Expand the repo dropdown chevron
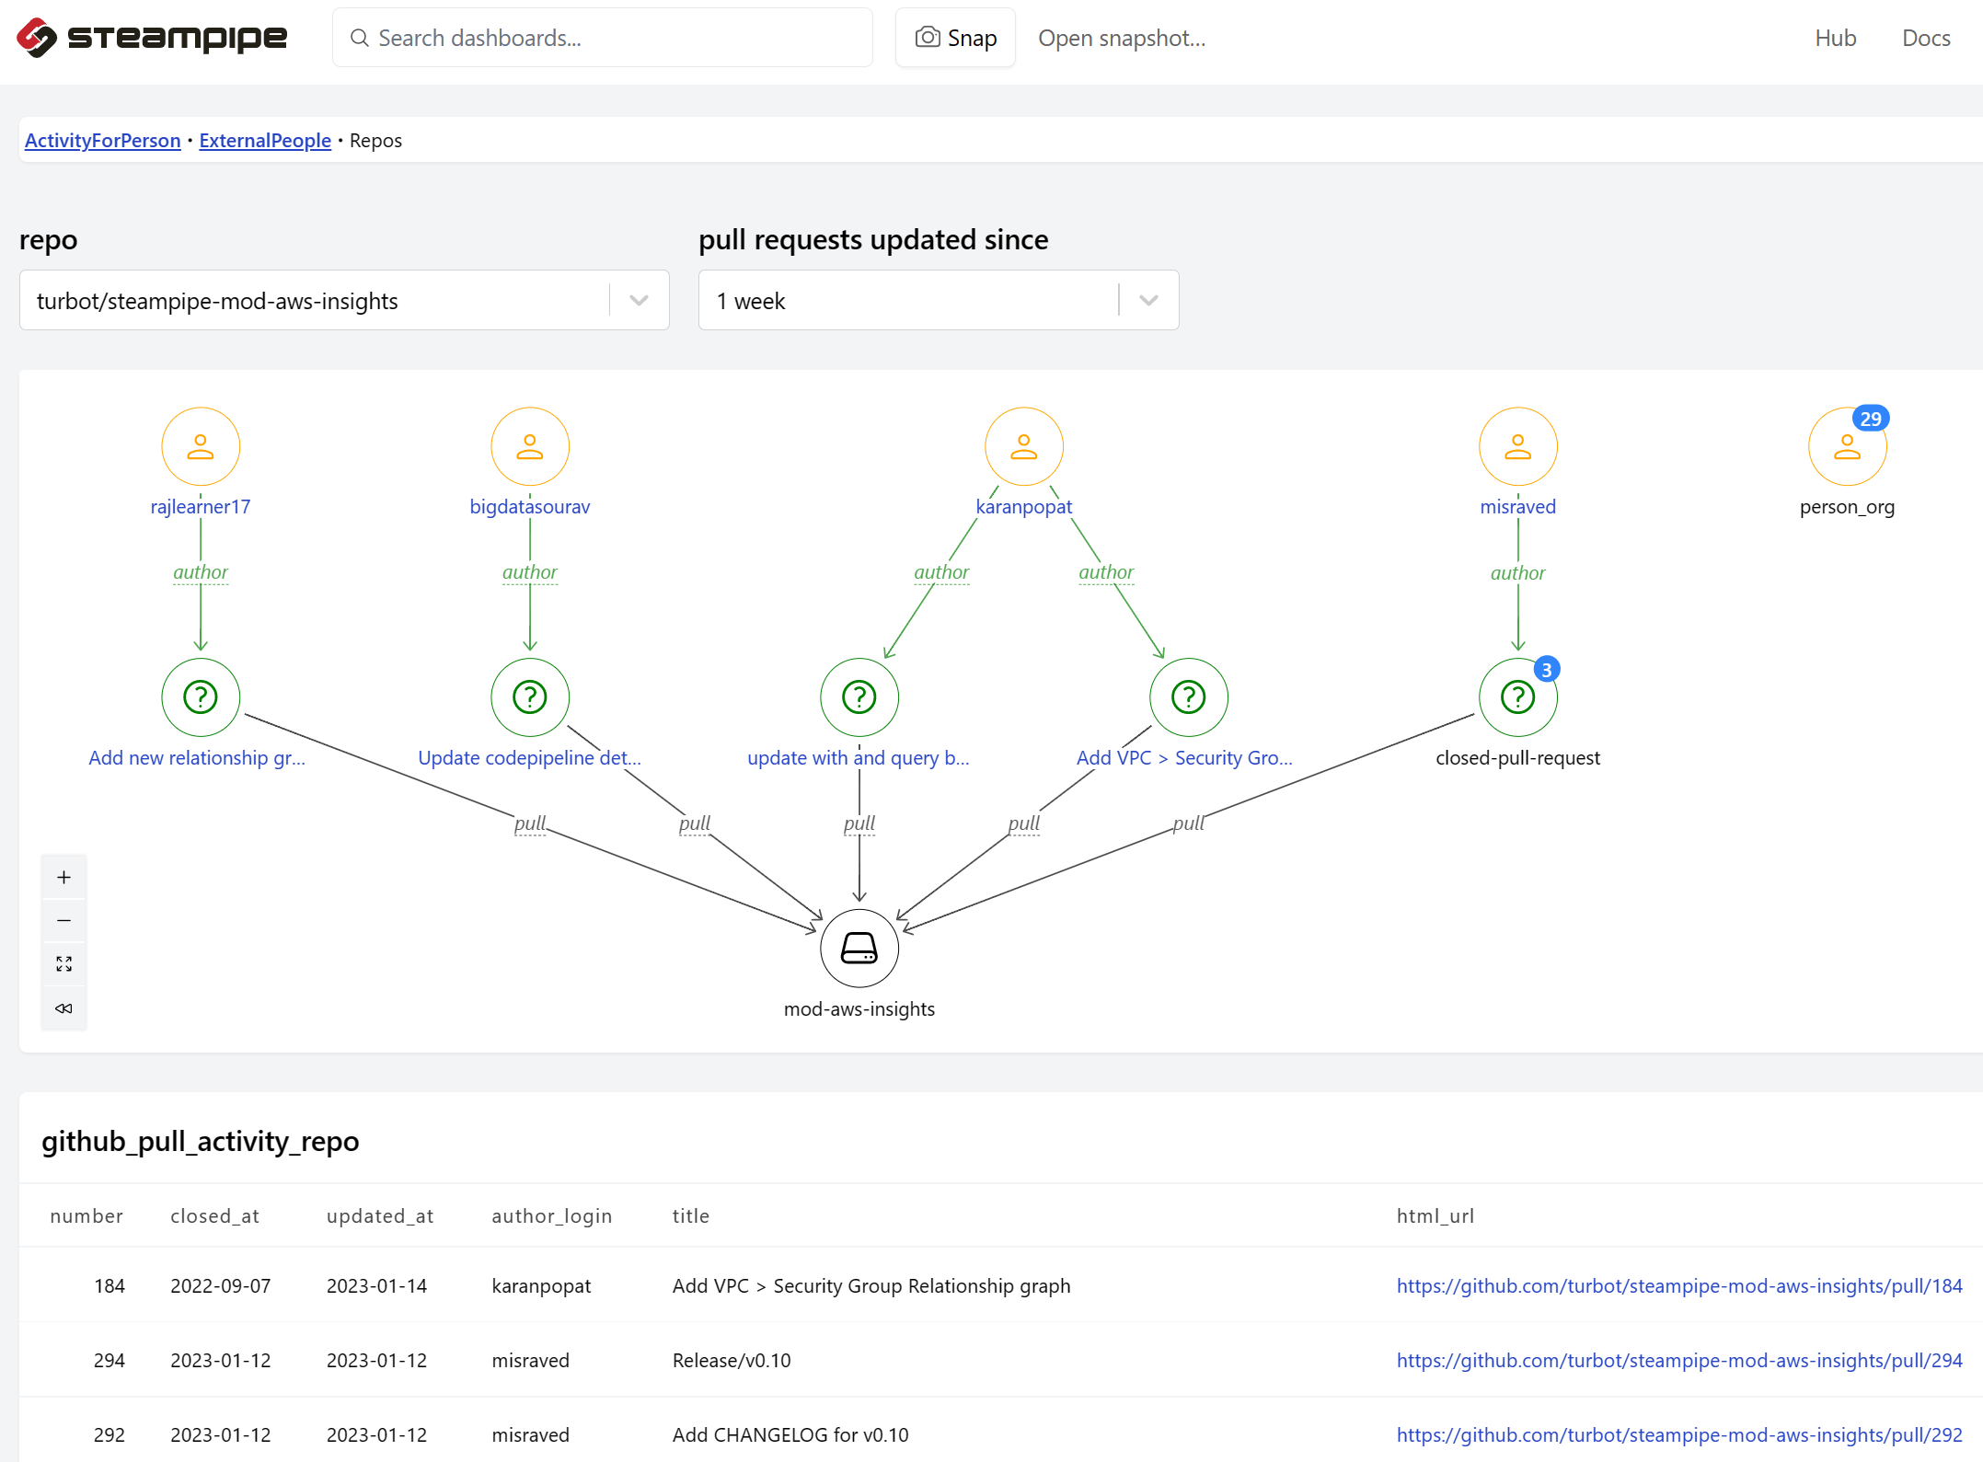 (640, 301)
